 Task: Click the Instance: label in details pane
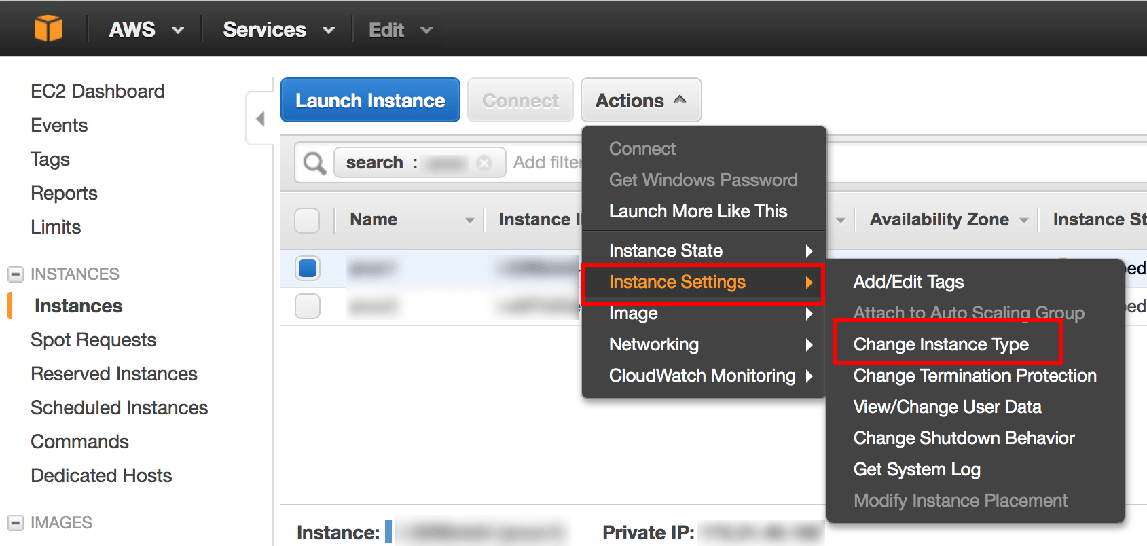click(x=338, y=533)
